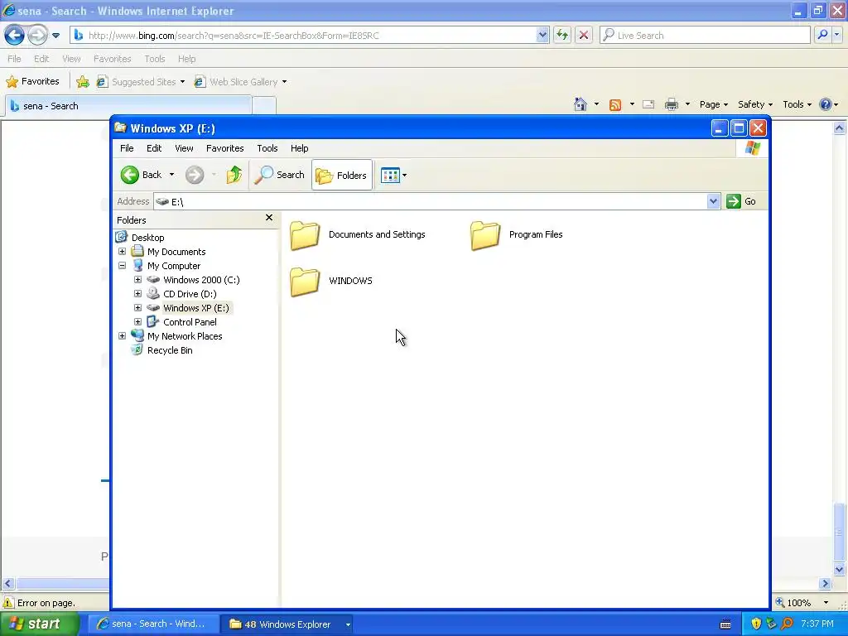Image resolution: width=848 pixels, height=636 pixels.
Task: Click Internet Explorer back arrow
Action: [x=14, y=35]
